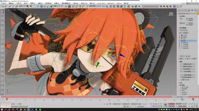Open the 文件(F) menu
199x111 pixels.
coord(3,3)
